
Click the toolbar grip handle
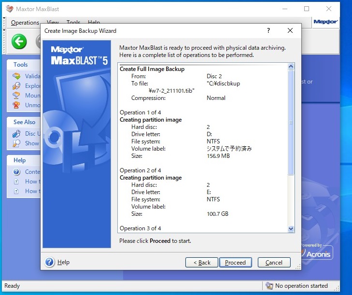coord(4,42)
